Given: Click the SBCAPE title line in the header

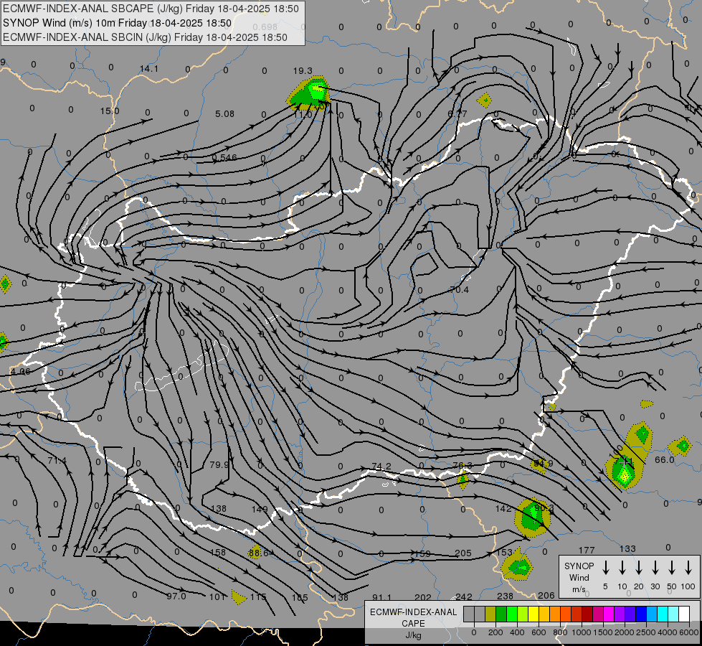Looking at the screenshot, I should click(151, 9).
